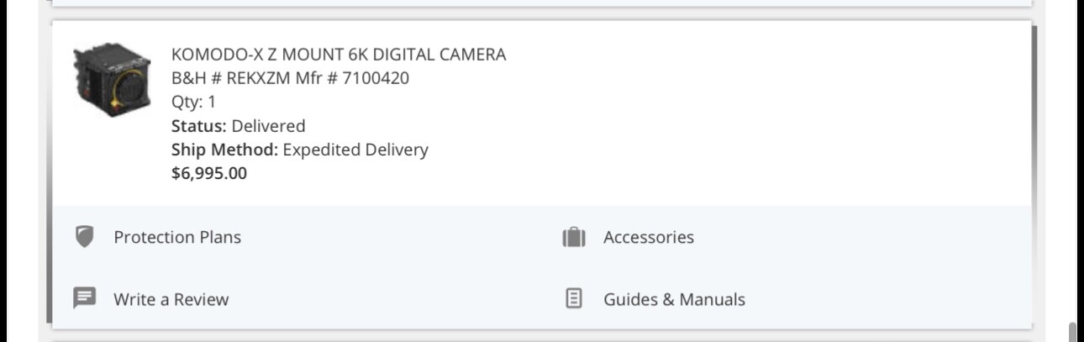Click the Delivered status text
The width and height of the screenshot is (1084, 342).
coord(268,126)
